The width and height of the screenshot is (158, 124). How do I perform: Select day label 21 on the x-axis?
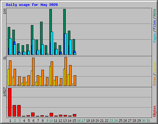102,121
